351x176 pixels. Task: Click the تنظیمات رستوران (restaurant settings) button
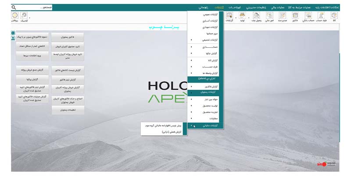68,110
